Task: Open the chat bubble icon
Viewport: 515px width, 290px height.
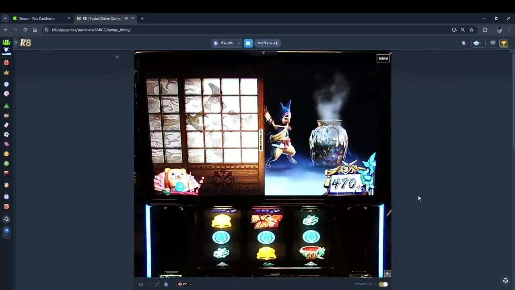Action: tap(492, 43)
